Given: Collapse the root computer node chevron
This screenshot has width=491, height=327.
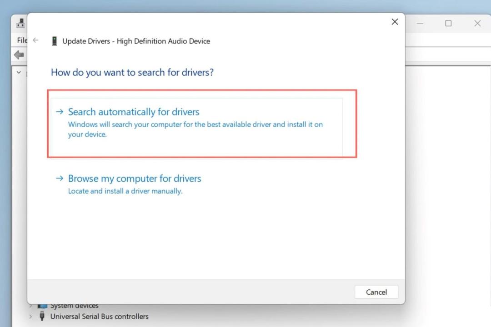Looking at the screenshot, I should [19, 72].
